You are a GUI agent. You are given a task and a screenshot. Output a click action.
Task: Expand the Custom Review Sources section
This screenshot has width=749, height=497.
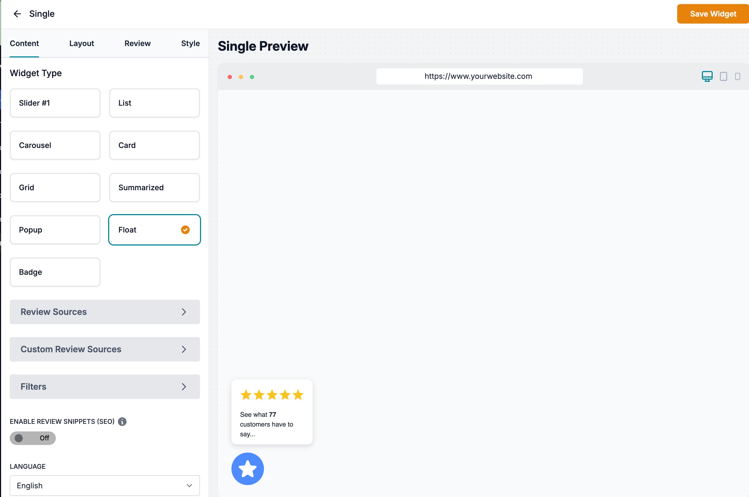[x=105, y=349]
